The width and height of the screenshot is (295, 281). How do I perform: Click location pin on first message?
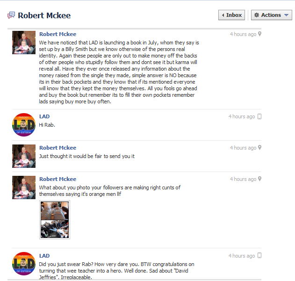click(259, 34)
